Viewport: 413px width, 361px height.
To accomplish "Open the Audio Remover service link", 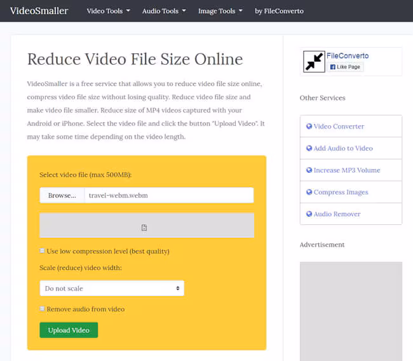I will 337,214.
